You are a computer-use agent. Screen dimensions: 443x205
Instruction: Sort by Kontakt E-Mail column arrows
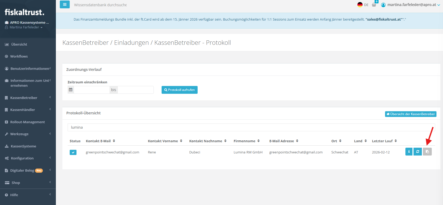point(114,141)
